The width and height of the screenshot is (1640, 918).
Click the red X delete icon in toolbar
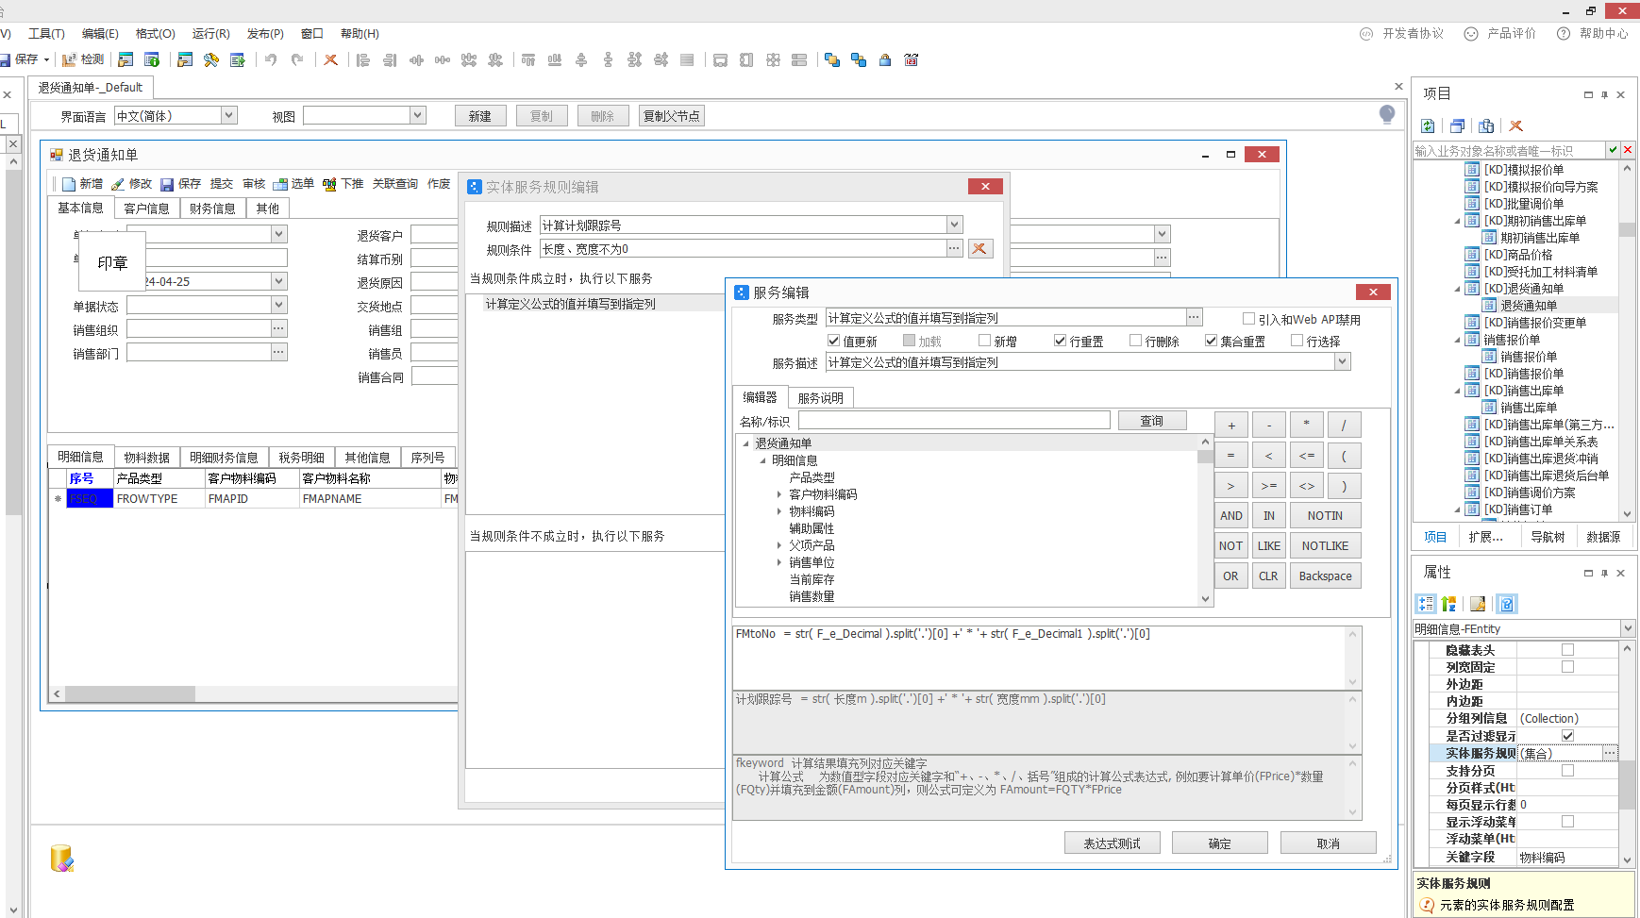coord(330,59)
